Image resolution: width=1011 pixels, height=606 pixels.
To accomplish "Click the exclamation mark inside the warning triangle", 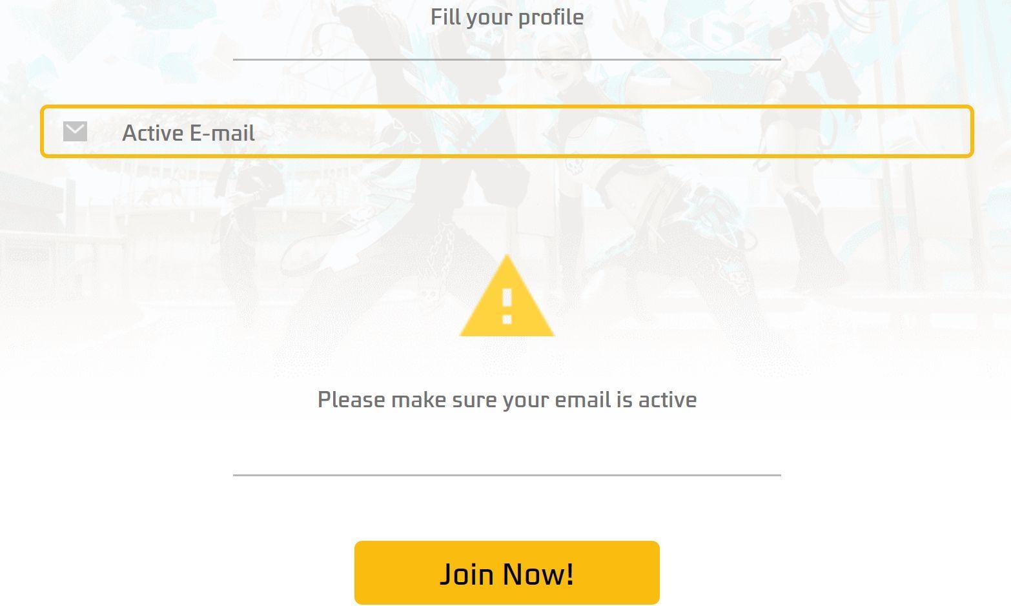I will pos(507,307).
